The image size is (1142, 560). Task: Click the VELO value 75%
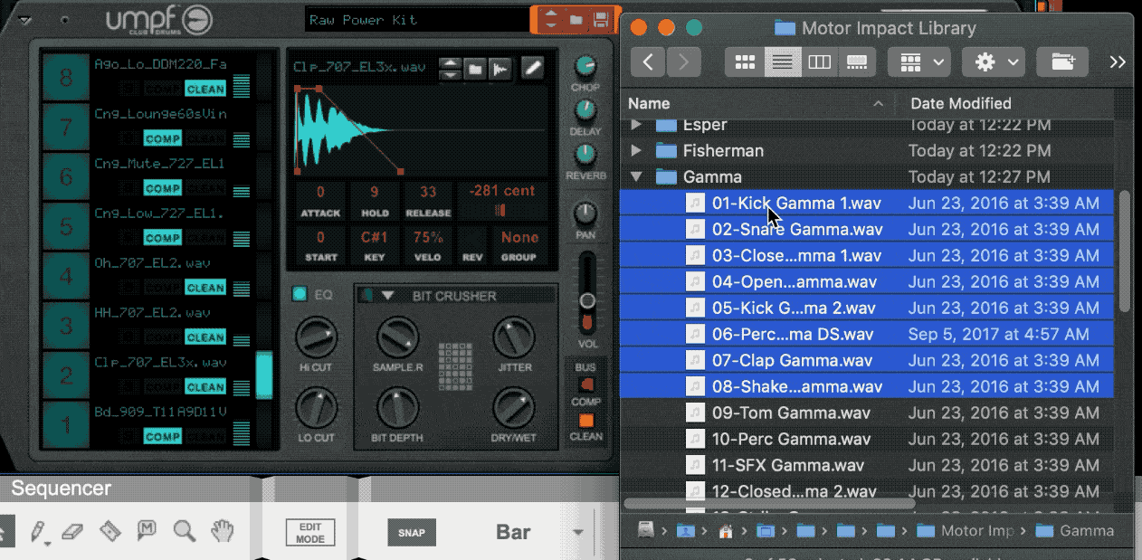coord(428,238)
